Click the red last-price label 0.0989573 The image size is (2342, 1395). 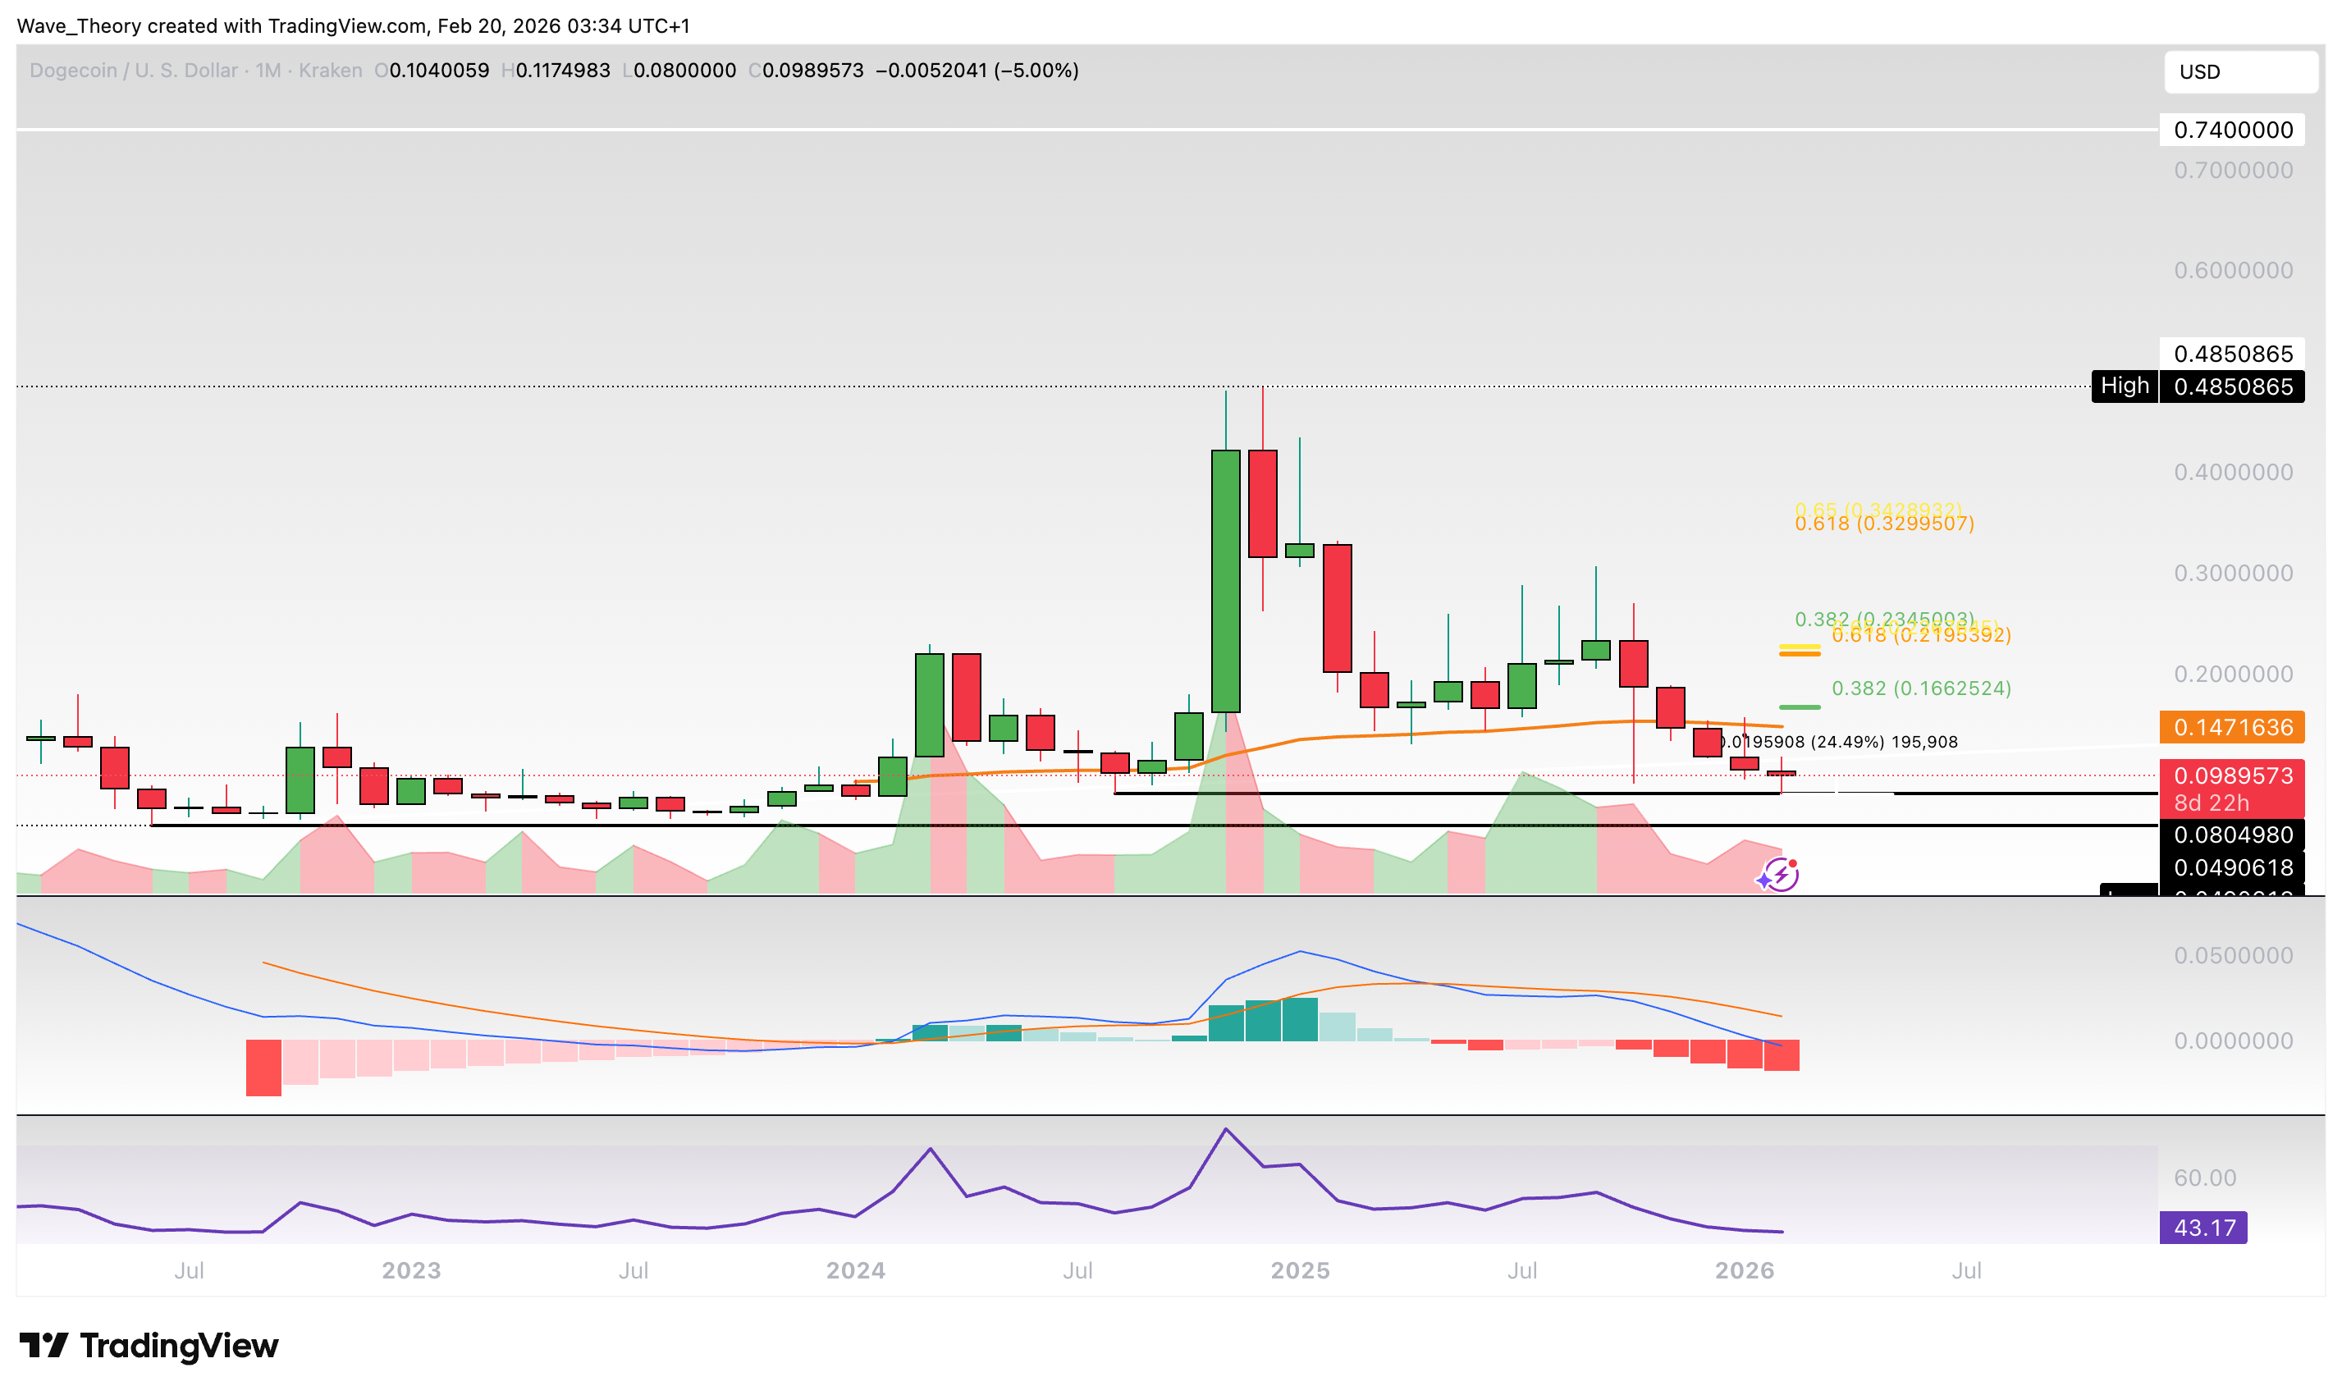coord(2234,776)
